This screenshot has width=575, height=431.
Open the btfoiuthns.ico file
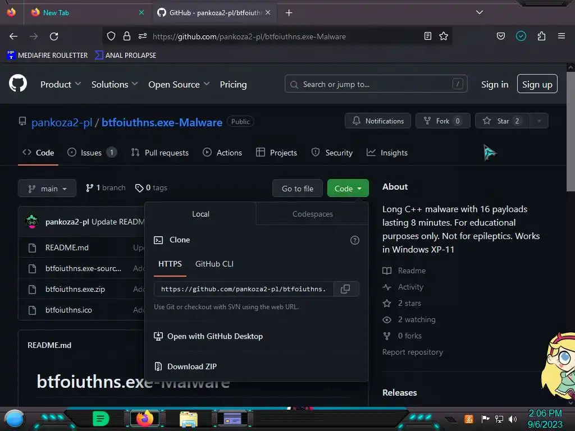point(69,310)
